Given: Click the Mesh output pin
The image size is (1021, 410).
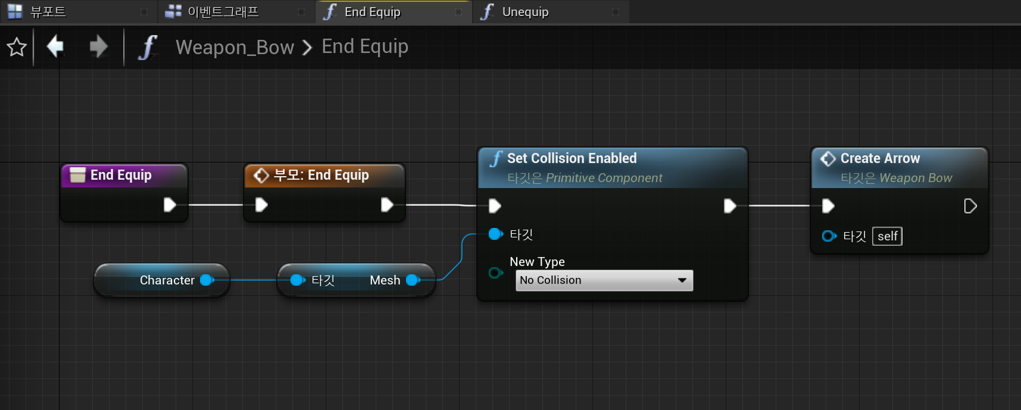Looking at the screenshot, I should 413,280.
